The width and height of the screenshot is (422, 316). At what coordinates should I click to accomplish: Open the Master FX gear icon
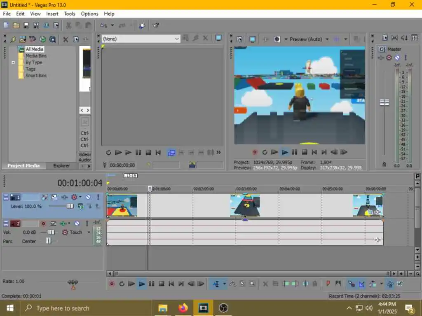pyautogui.click(x=389, y=58)
